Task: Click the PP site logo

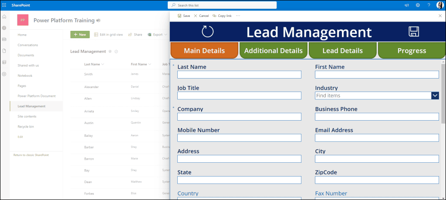Action: click(x=23, y=20)
